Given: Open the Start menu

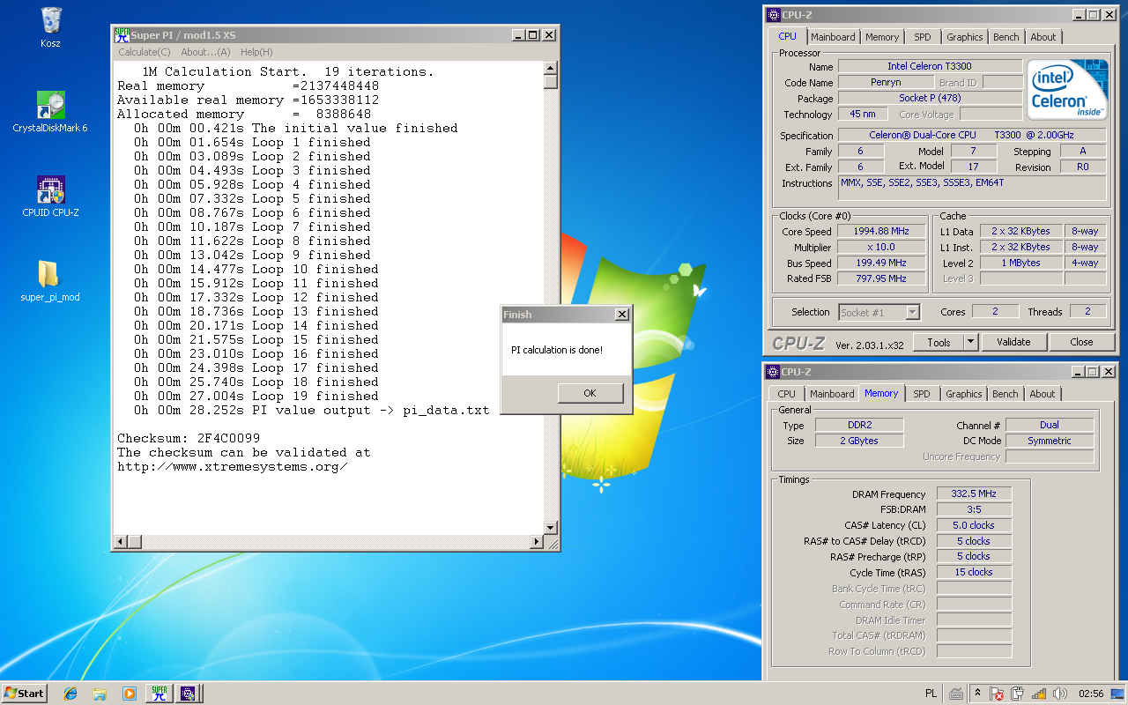Looking at the screenshot, I should pos(24,694).
